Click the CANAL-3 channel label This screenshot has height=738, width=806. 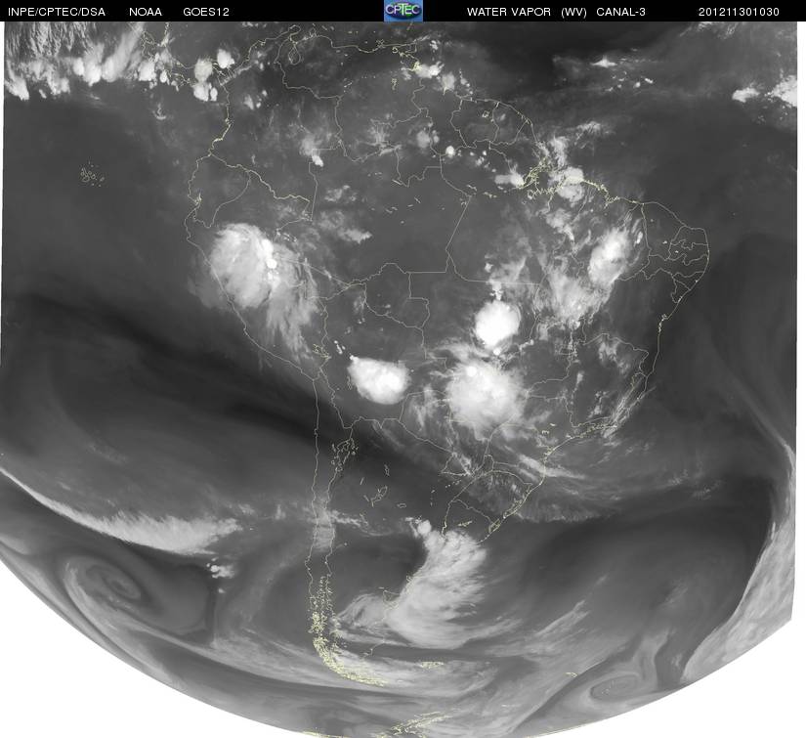click(621, 12)
